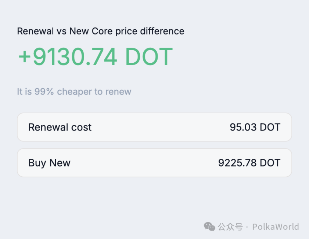Click the 'It is 99% cheaper to renew' note
The image size is (309, 239).
tap(73, 92)
